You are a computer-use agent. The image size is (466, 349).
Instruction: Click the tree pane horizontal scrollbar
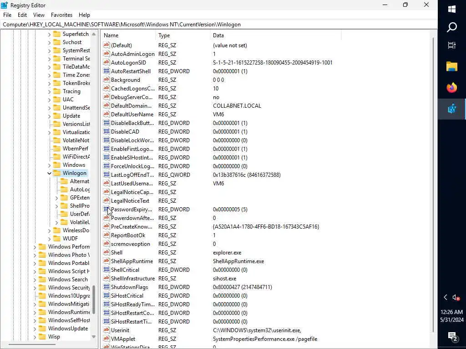click(x=32, y=344)
